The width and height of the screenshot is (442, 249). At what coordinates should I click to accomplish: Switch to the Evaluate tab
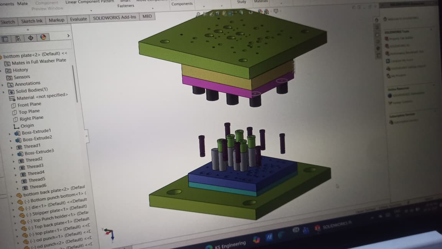click(x=78, y=18)
